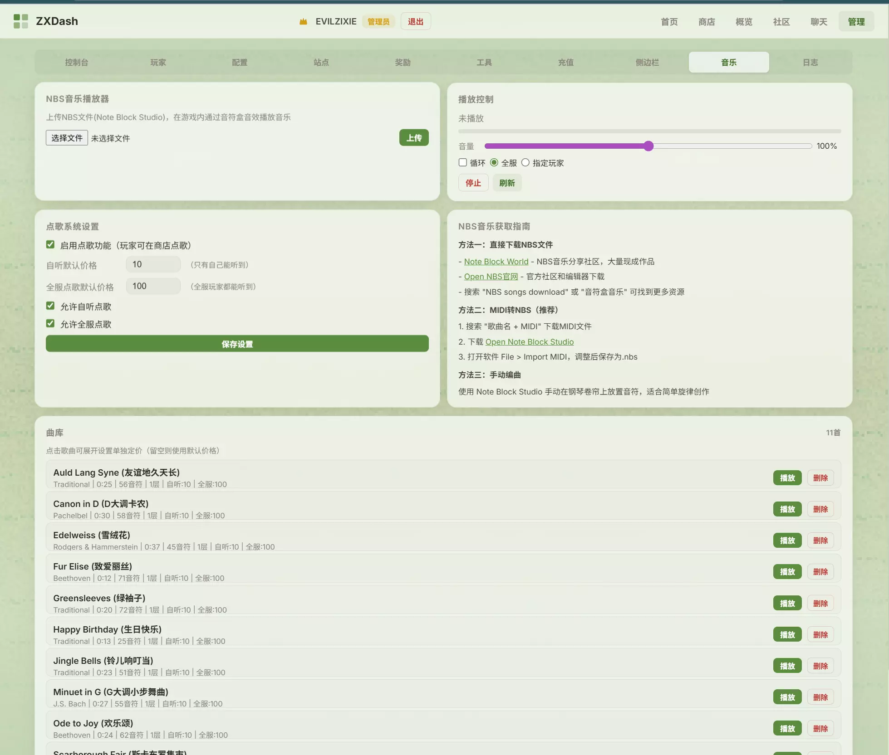
Task: Switch to the 侧边栏 tab
Action: [647, 62]
